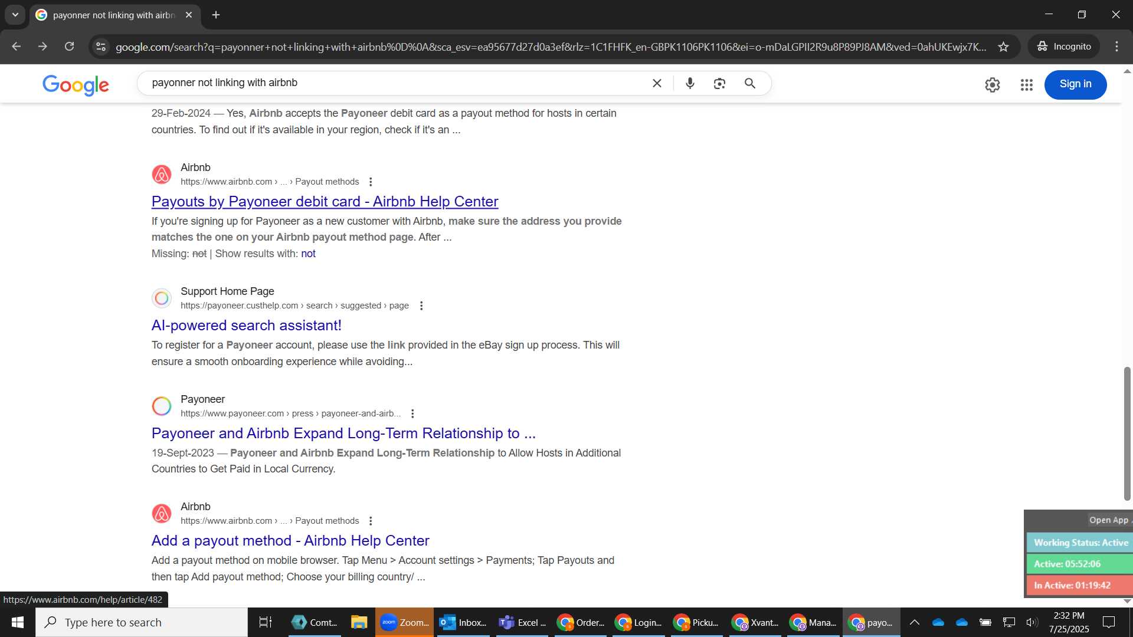Go forward with the browser forward arrow
The image size is (1133, 637).
point(42,46)
